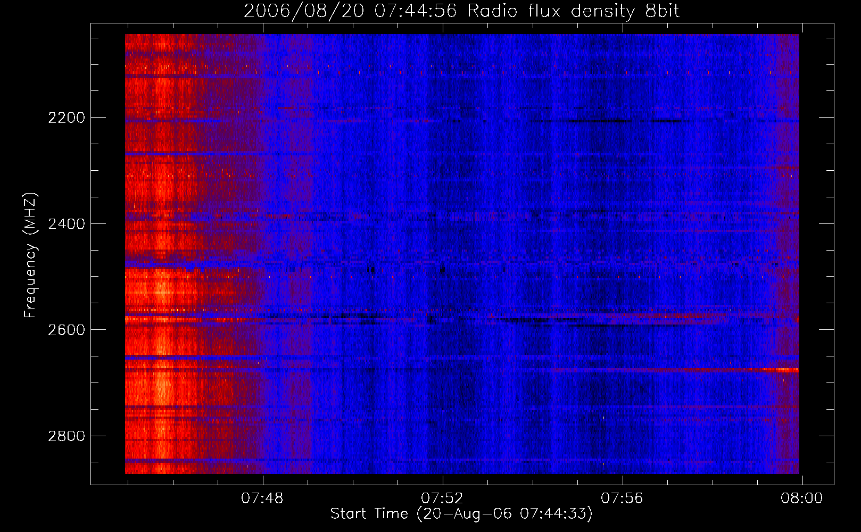The height and width of the screenshot is (532, 861).
Task: Click the 'Frequency (MHZ)' y-axis label
Action: (x=30, y=255)
